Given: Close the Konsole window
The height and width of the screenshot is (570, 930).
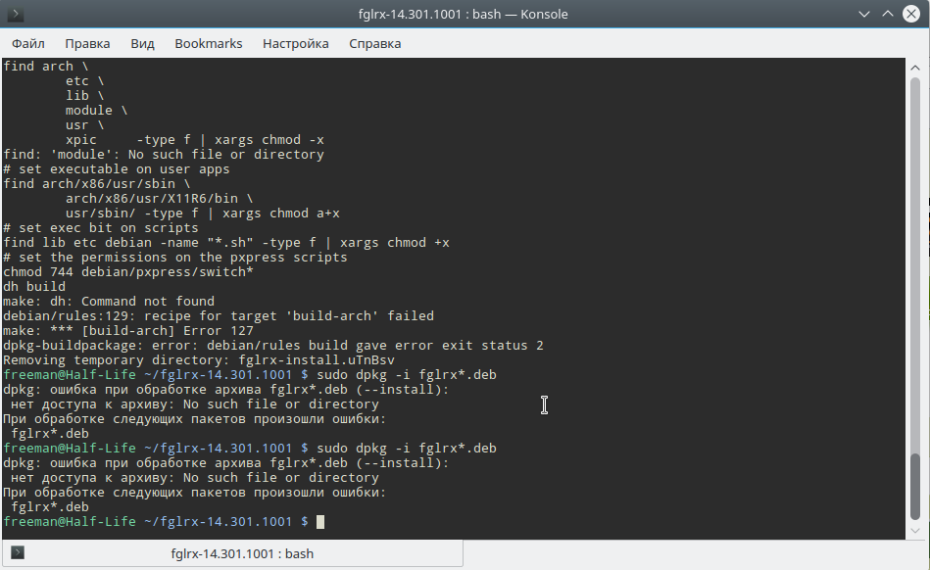Looking at the screenshot, I should point(912,14).
